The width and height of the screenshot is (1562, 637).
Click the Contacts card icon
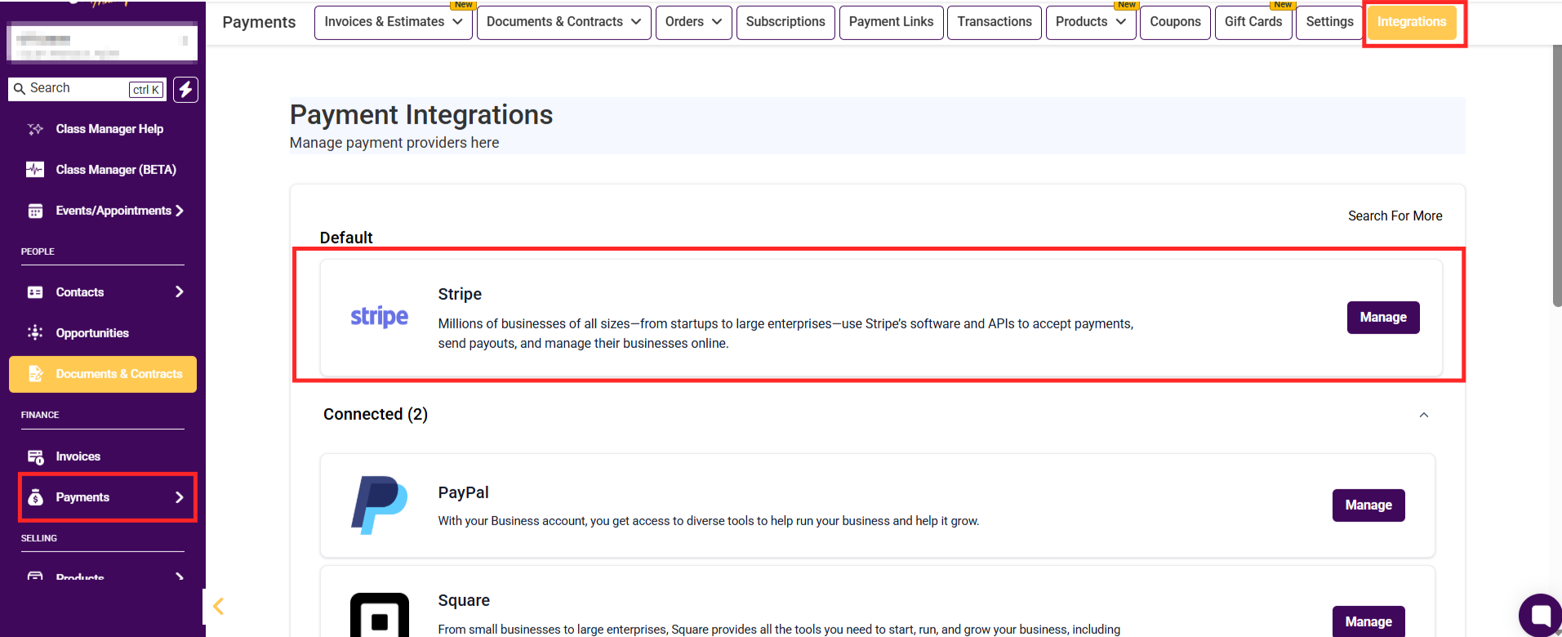click(x=35, y=292)
